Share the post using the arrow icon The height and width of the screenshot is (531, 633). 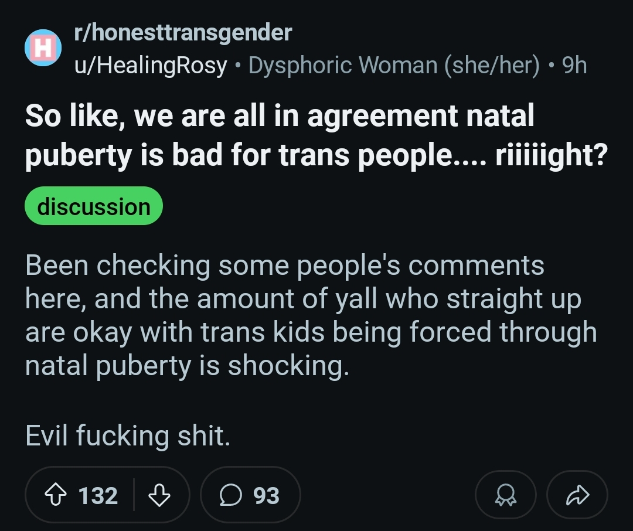(577, 496)
